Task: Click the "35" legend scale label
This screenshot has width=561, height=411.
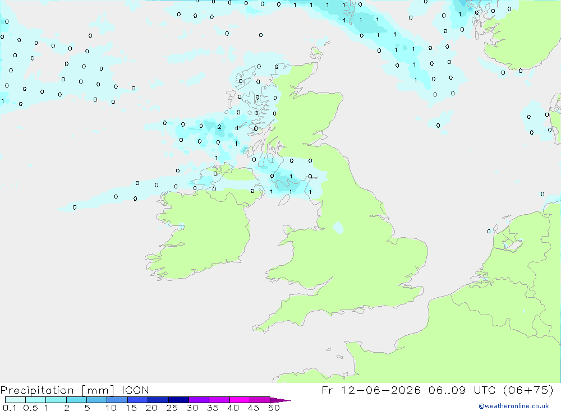Action: click(x=213, y=408)
